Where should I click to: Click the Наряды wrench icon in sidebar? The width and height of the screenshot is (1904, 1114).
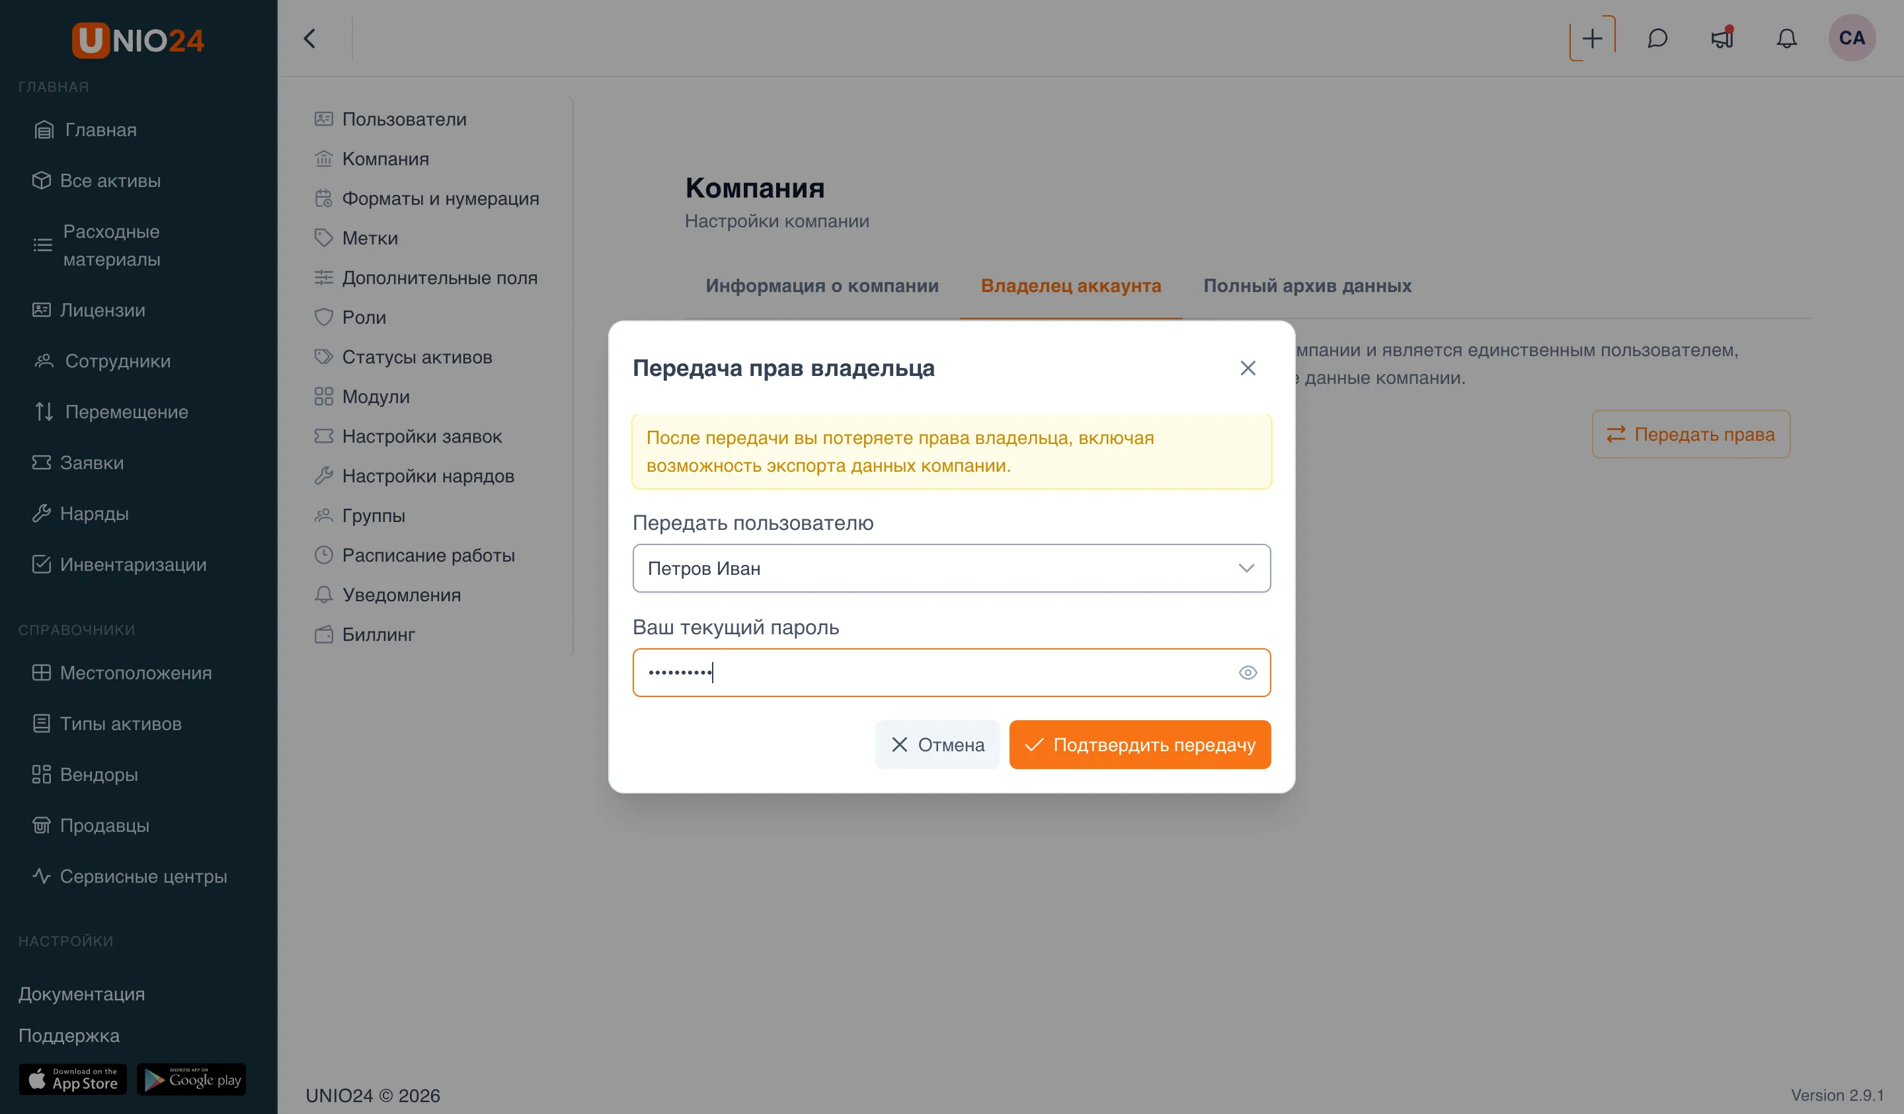tap(42, 513)
